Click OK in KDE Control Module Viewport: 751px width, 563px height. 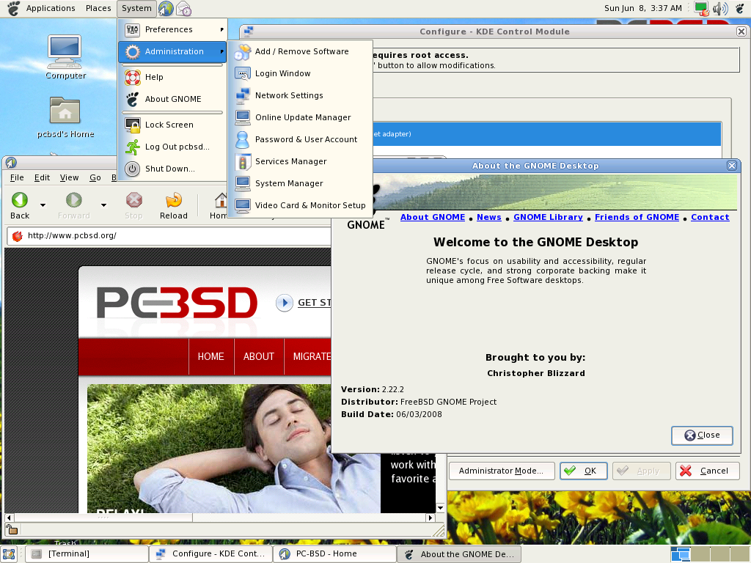click(x=584, y=471)
